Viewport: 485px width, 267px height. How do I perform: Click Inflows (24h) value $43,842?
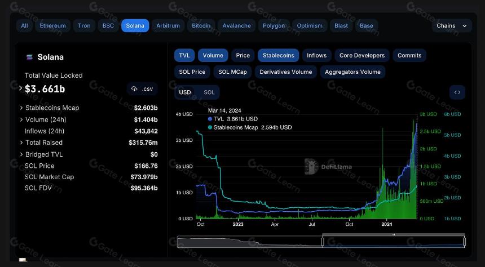click(146, 131)
